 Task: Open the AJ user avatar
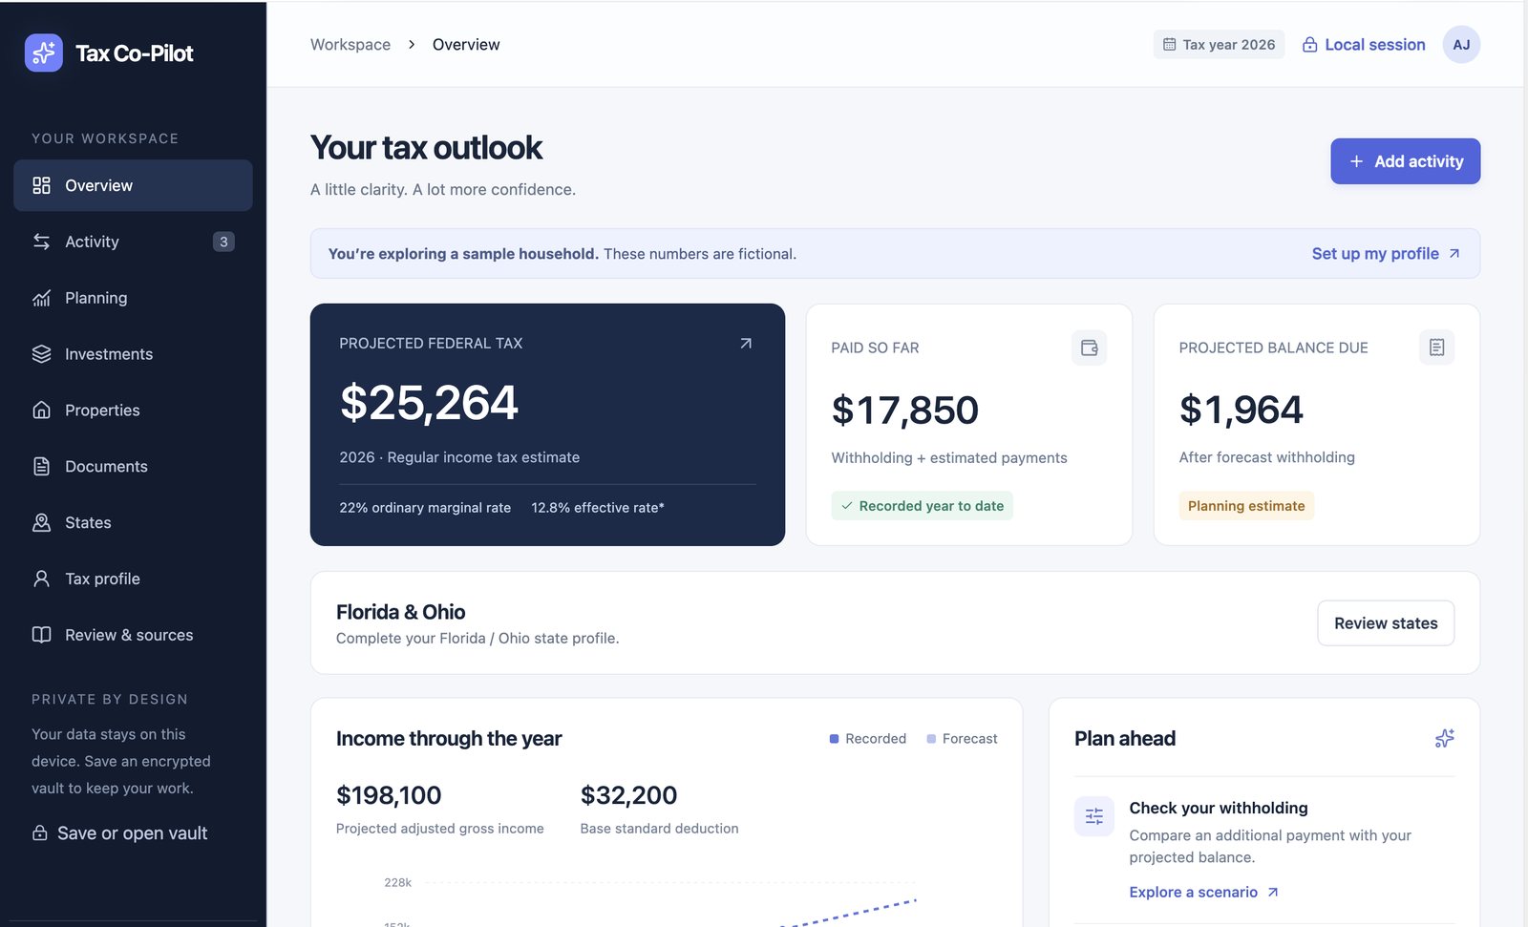(x=1461, y=45)
